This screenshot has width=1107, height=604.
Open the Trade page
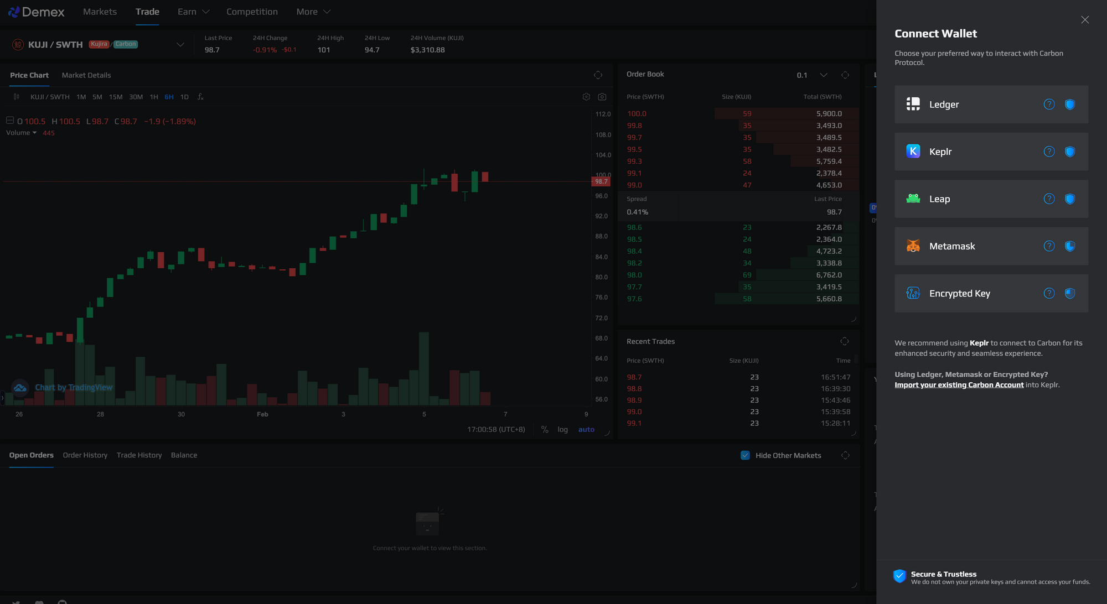147,12
